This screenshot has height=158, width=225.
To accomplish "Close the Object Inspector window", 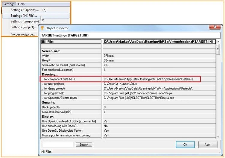I will 215,28.
